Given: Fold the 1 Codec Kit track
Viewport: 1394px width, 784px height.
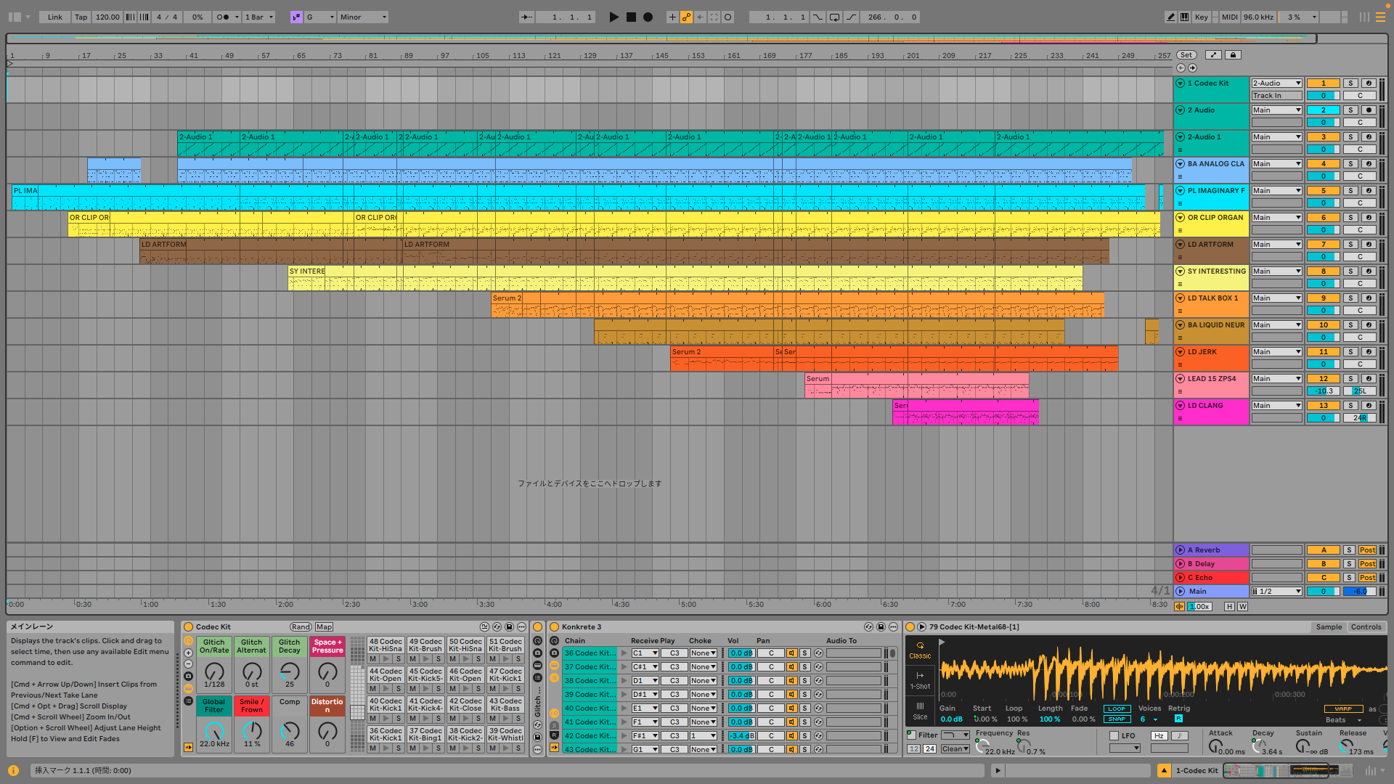Looking at the screenshot, I should [1180, 83].
